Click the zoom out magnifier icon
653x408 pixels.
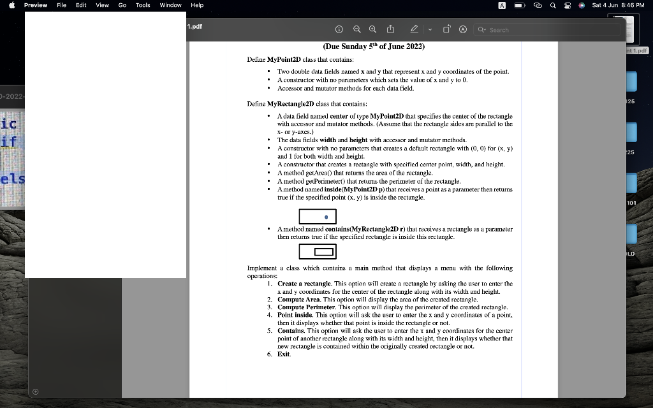point(357,29)
